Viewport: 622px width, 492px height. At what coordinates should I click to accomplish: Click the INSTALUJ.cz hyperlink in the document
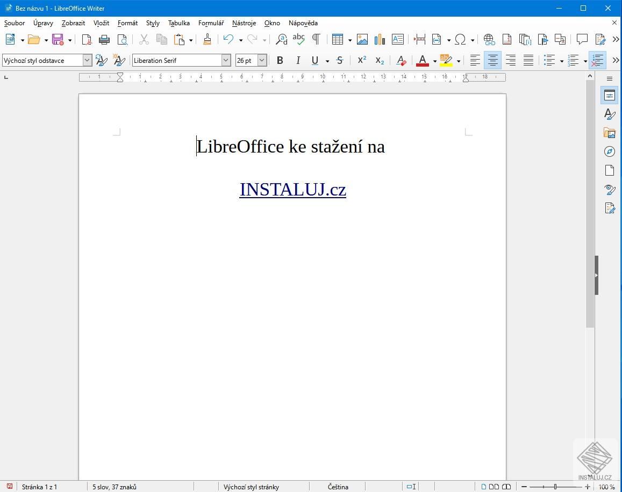click(x=292, y=189)
